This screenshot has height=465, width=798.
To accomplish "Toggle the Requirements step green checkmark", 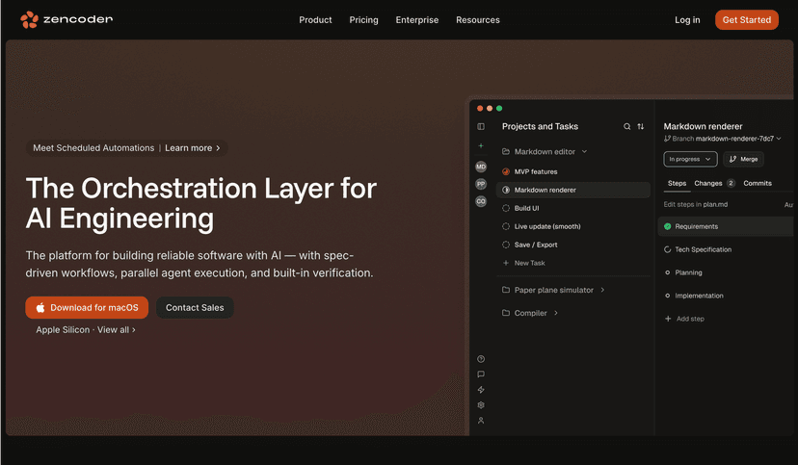I will (x=668, y=227).
